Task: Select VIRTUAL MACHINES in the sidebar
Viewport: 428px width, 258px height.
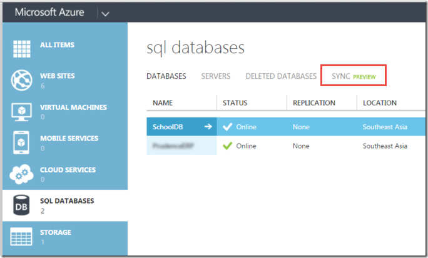Action: click(x=73, y=107)
